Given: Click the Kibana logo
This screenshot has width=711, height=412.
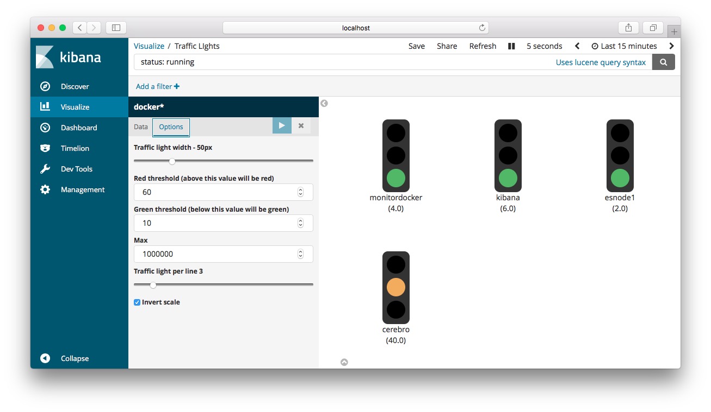Looking at the screenshot, I should tap(69, 57).
